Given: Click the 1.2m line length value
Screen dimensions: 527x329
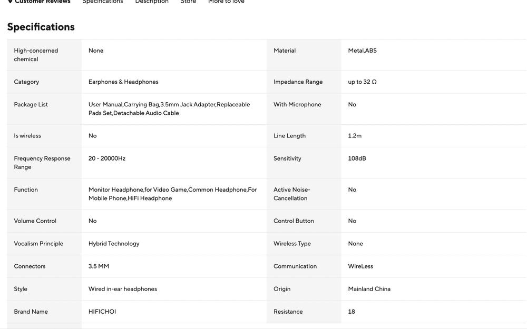Looking at the screenshot, I should tap(355, 136).
